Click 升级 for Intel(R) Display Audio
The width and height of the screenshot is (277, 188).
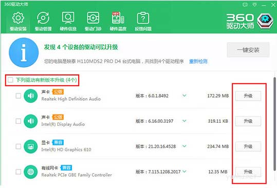tap(248, 121)
